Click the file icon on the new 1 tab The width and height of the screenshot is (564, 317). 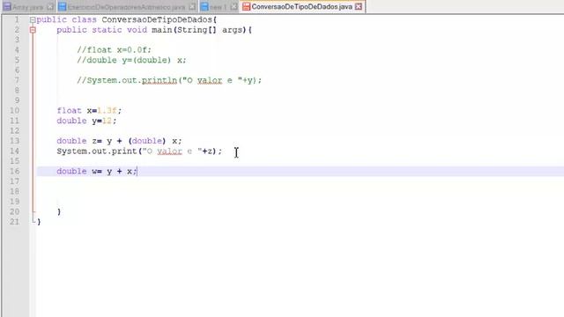coord(204,6)
